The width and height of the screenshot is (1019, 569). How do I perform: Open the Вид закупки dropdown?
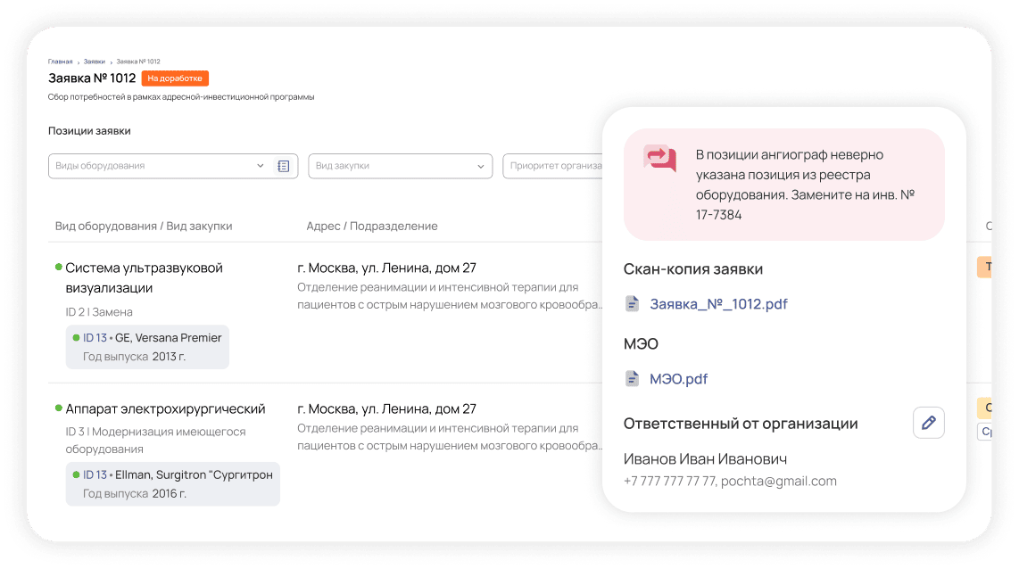pyautogui.click(x=401, y=166)
